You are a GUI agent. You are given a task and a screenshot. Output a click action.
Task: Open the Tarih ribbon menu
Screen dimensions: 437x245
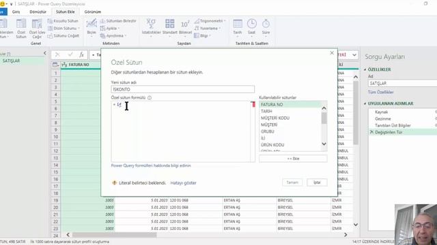[x=238, y=27]
